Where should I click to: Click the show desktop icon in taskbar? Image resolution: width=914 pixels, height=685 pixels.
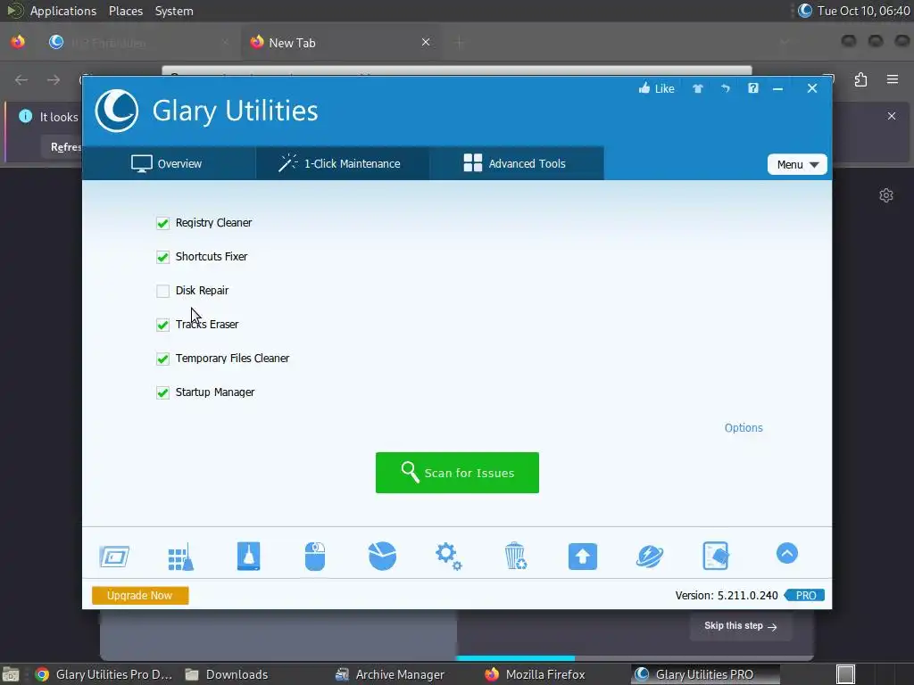pyautogui.click(x=11, y=674)
